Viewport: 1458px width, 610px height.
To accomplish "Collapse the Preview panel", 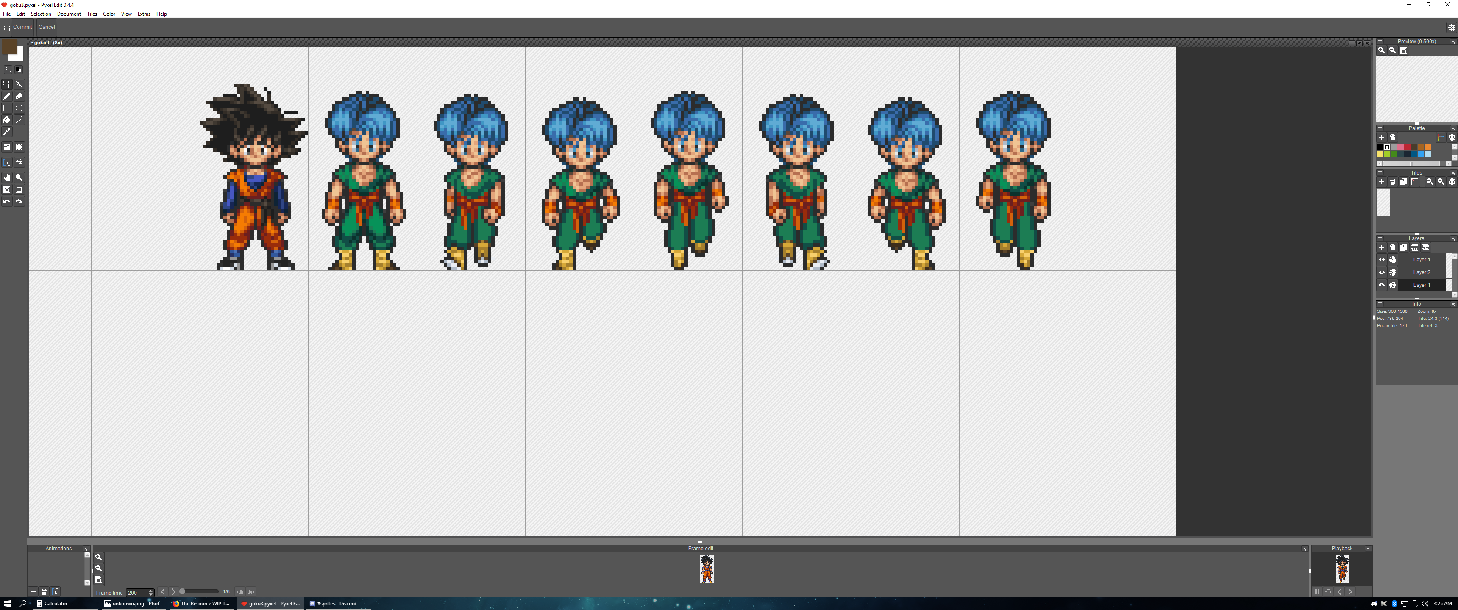I will pyautogui.click(x=1380, y=41).
